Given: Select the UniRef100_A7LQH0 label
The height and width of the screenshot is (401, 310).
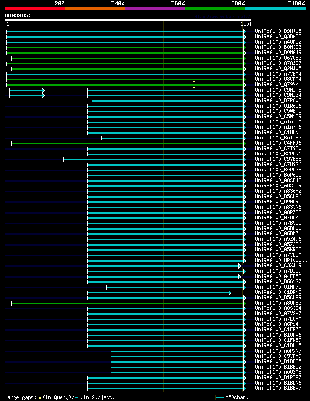Looking at the screenshot, I should 278,319.
